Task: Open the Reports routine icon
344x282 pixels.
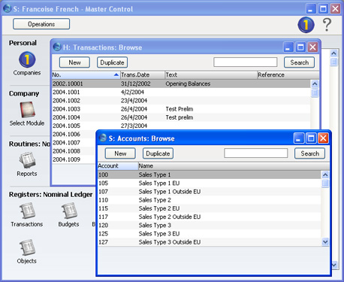Action: tap(27, 160)
